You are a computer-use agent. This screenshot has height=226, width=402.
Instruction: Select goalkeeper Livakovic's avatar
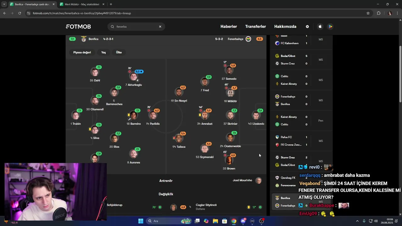pos(256,115)
